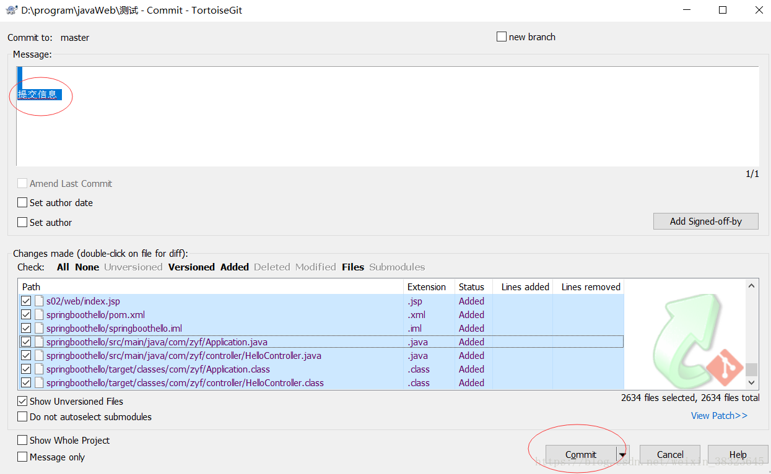Sort by Lines added column header

[x=523, y=287]
